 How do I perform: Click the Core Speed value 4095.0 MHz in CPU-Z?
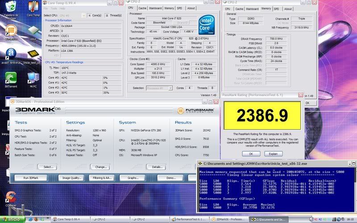[158, 64]
